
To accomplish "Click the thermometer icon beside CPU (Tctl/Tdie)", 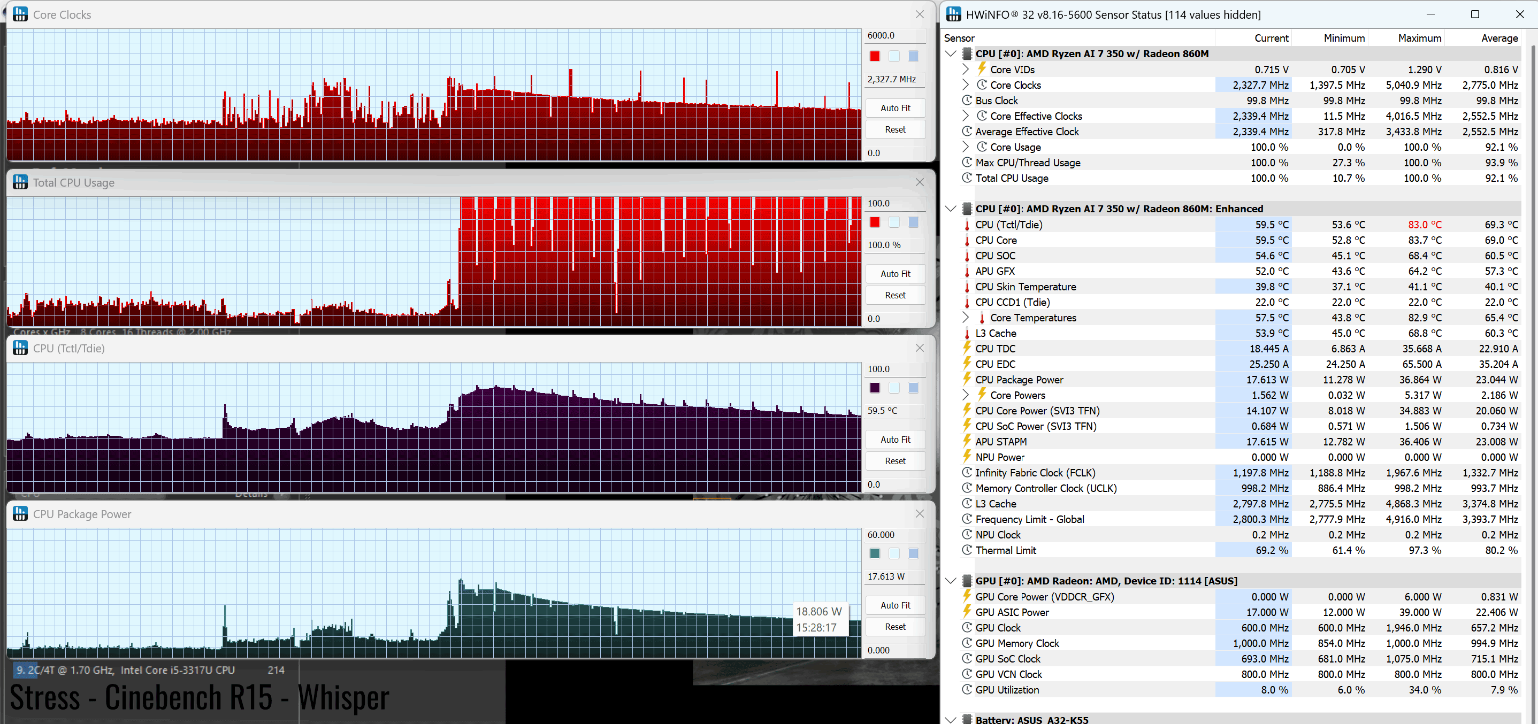I will (x=967, y=225).
